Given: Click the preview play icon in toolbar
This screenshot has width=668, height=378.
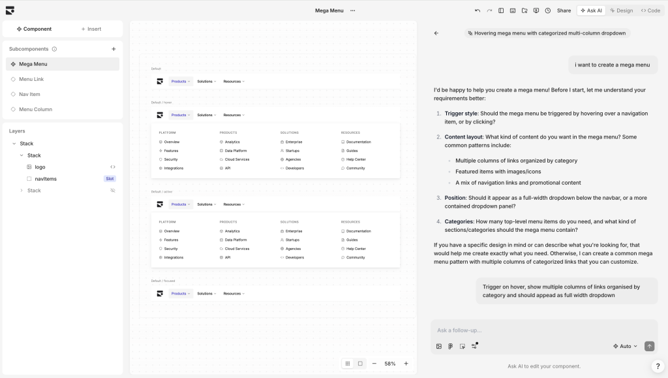Looking at the screenshot, I should click(x=536, y=10).
